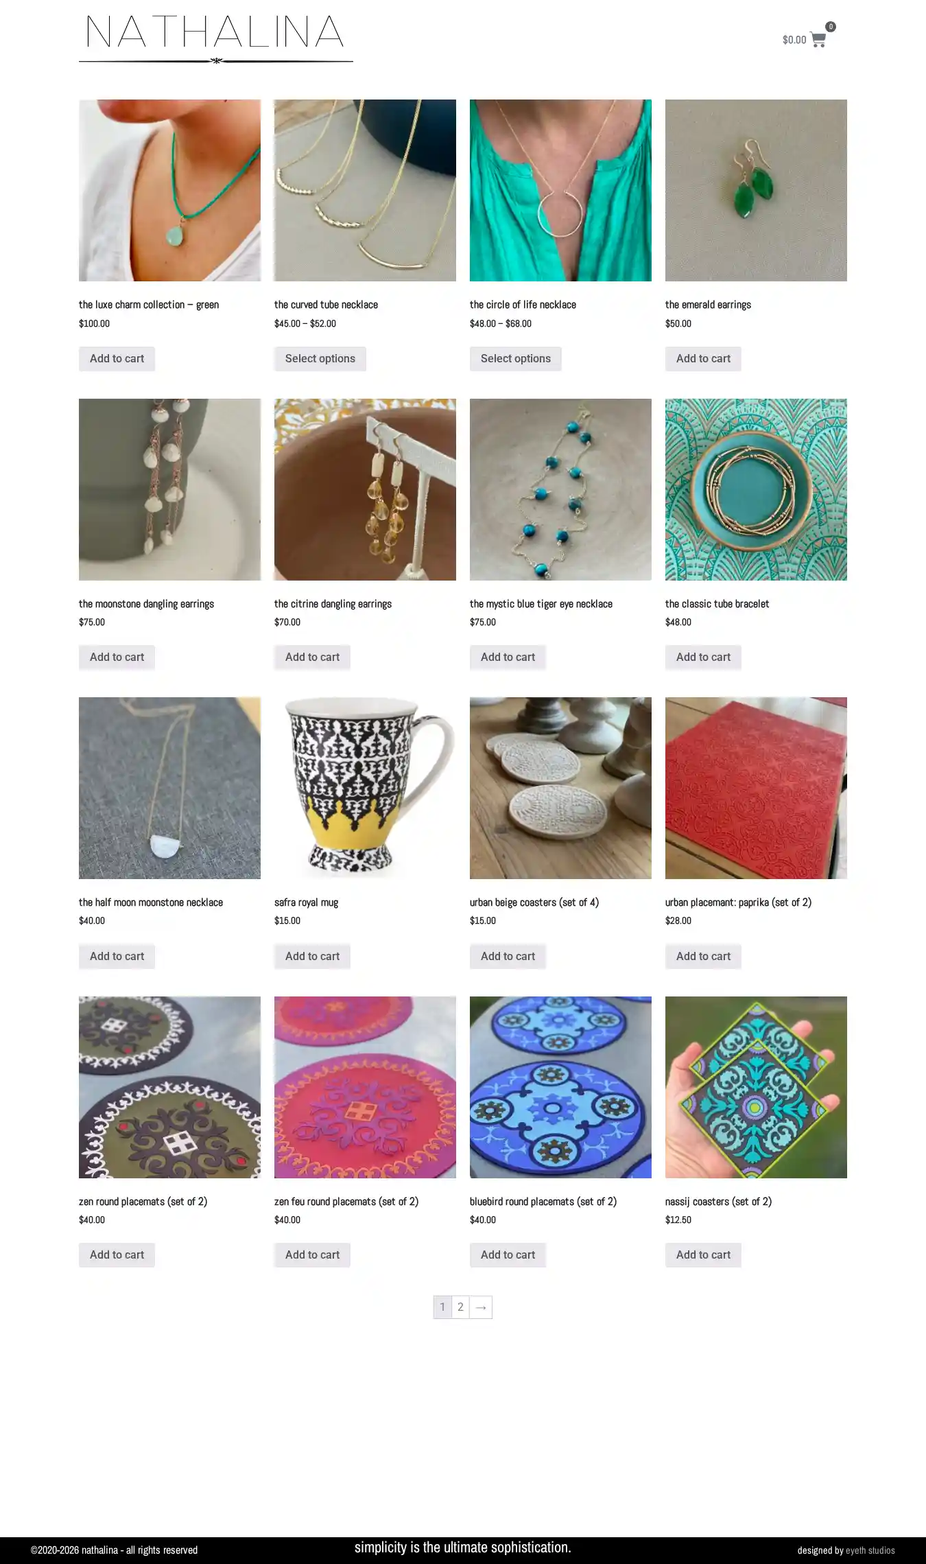Image resolution: width=926 pixels, height=1564 pixels.
Task: Add the moonstone dangling earrings to cart
Action: (x=117, y=657)
